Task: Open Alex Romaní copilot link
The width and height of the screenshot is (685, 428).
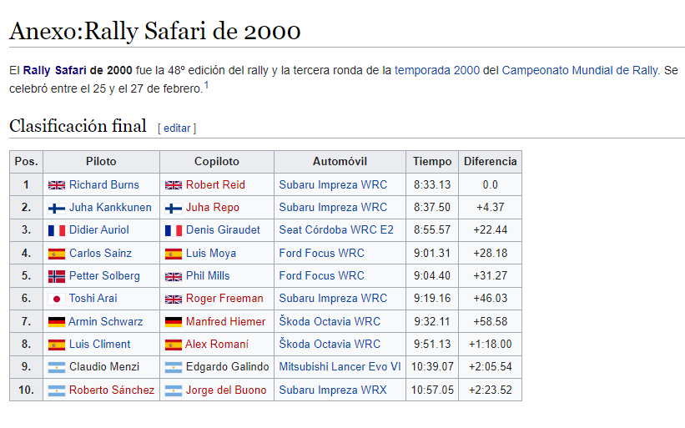Action: (x=217, y=344)
